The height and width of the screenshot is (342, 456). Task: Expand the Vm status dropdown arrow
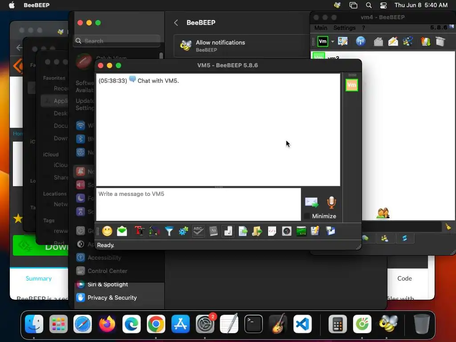pyautogui.click(x=333, y=41)
